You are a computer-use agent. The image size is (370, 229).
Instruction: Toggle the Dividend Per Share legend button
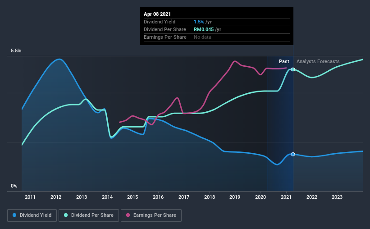pyautogui.click(x=89, y=215)
